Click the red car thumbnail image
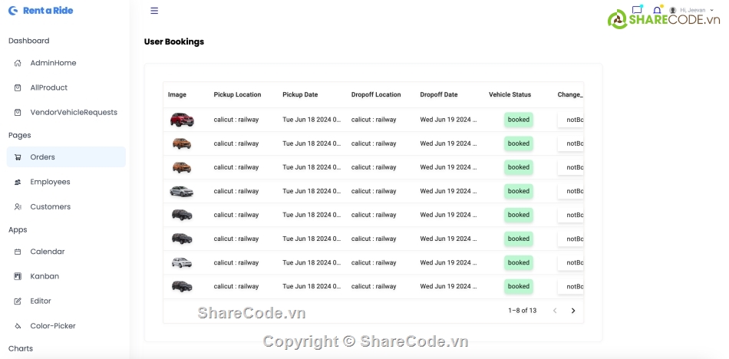729x359 pixels. click(182, 120)
